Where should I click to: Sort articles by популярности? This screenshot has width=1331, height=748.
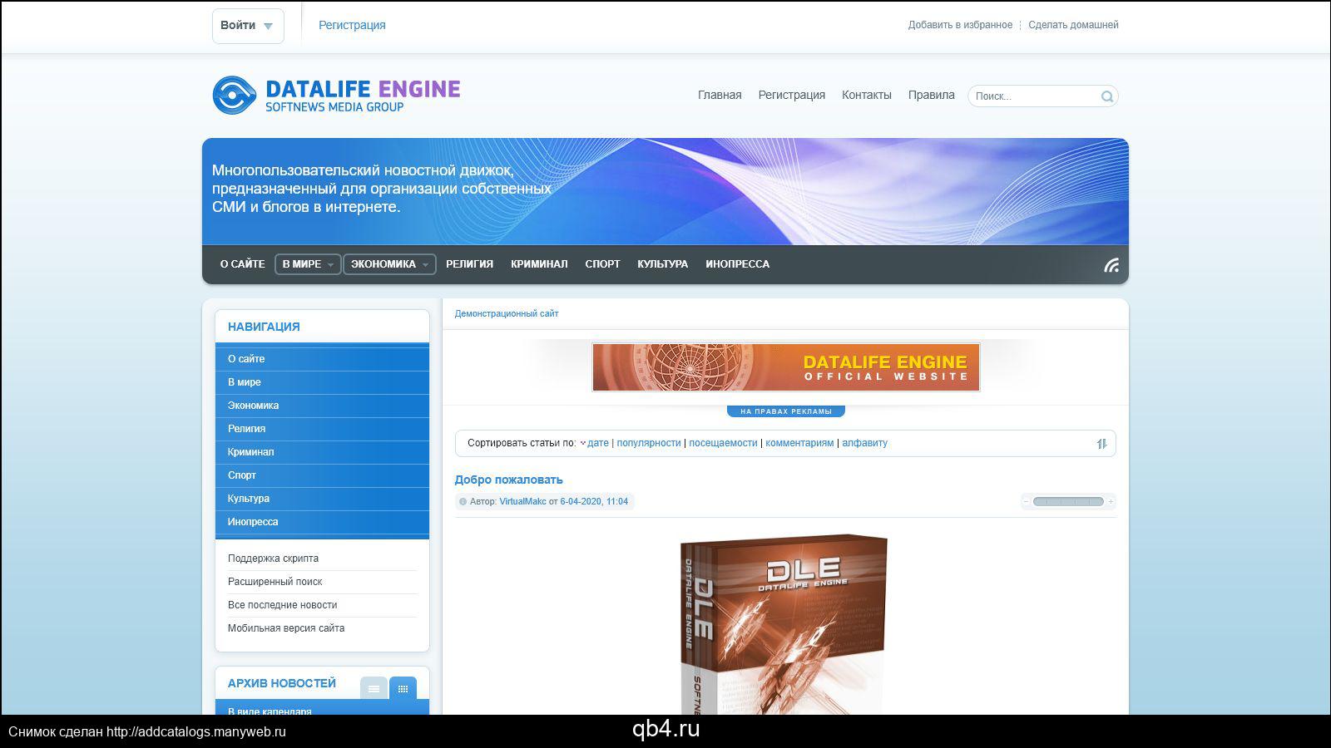point(648,443)
